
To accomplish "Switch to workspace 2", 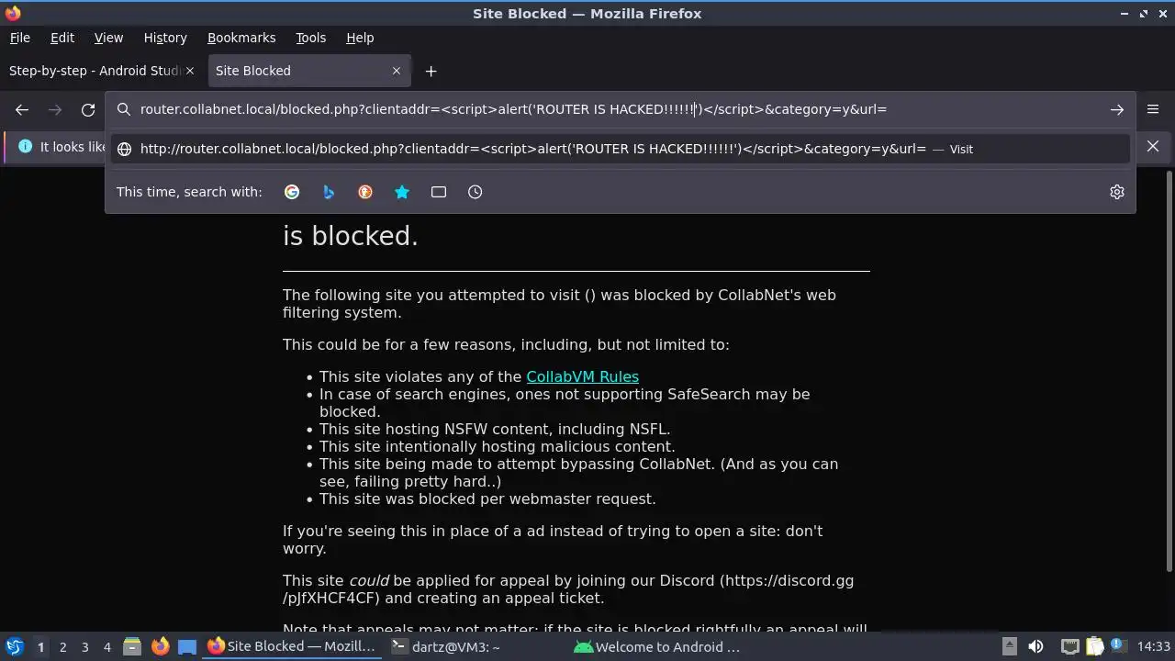I will [62, 647].
